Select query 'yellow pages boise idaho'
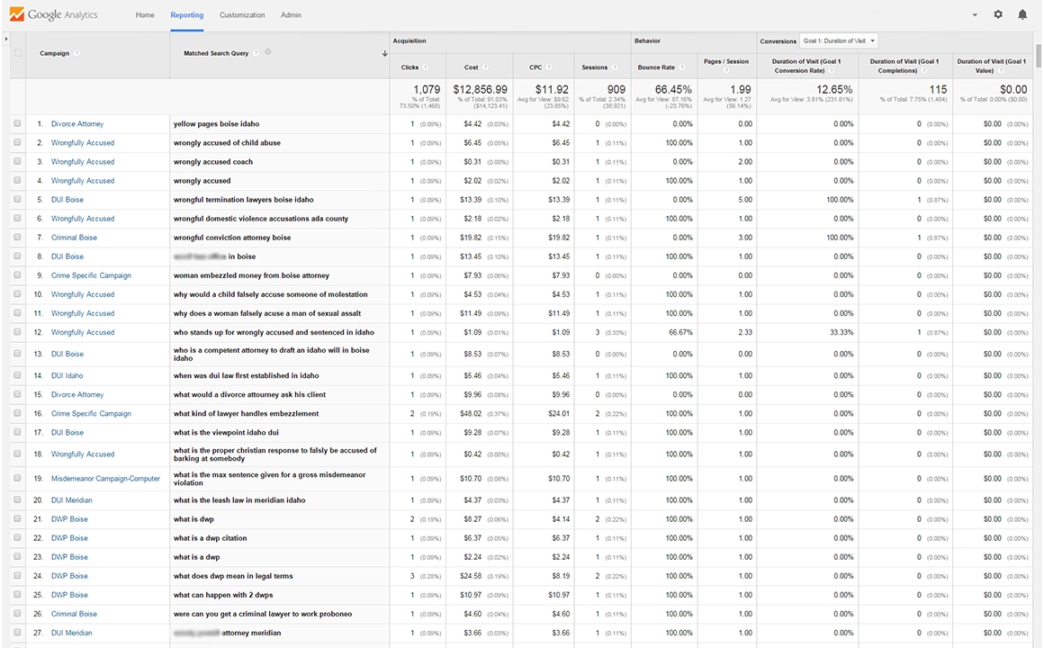1044x648 pixels. point(216,124)
